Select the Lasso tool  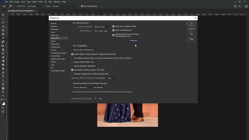(x=3, y=23)
